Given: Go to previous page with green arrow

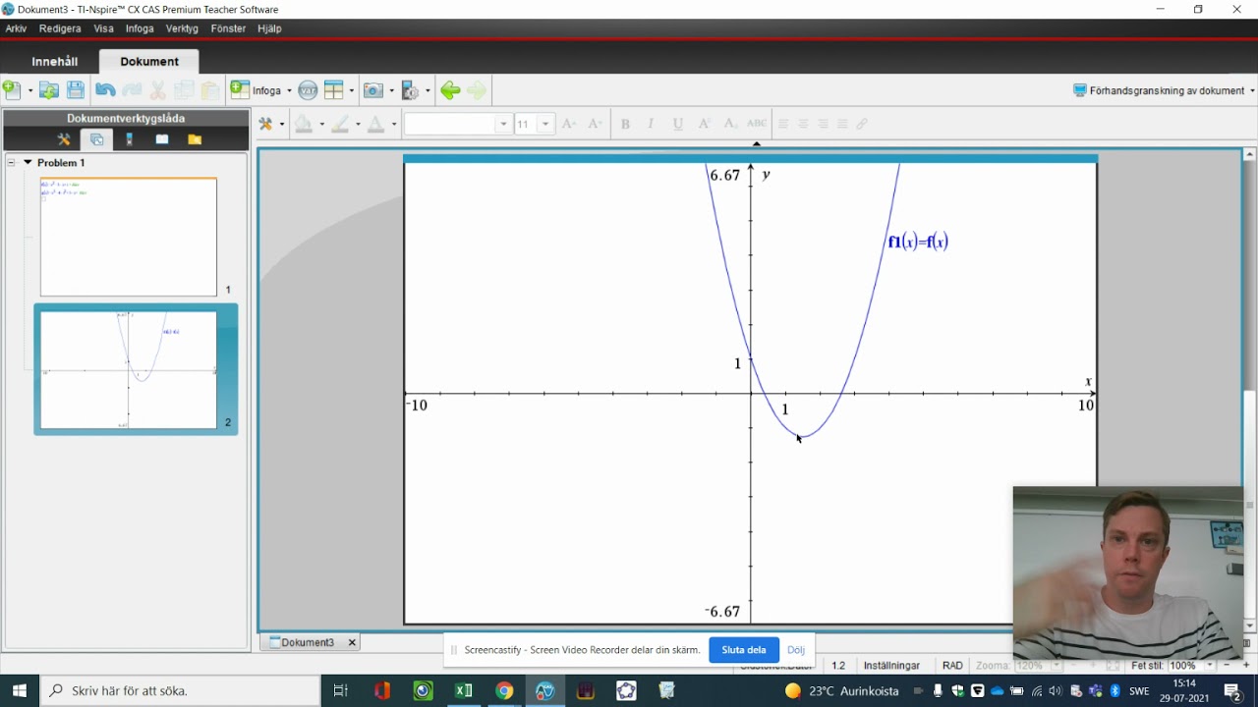Looking at the screenshot, I should pos(450,90).
